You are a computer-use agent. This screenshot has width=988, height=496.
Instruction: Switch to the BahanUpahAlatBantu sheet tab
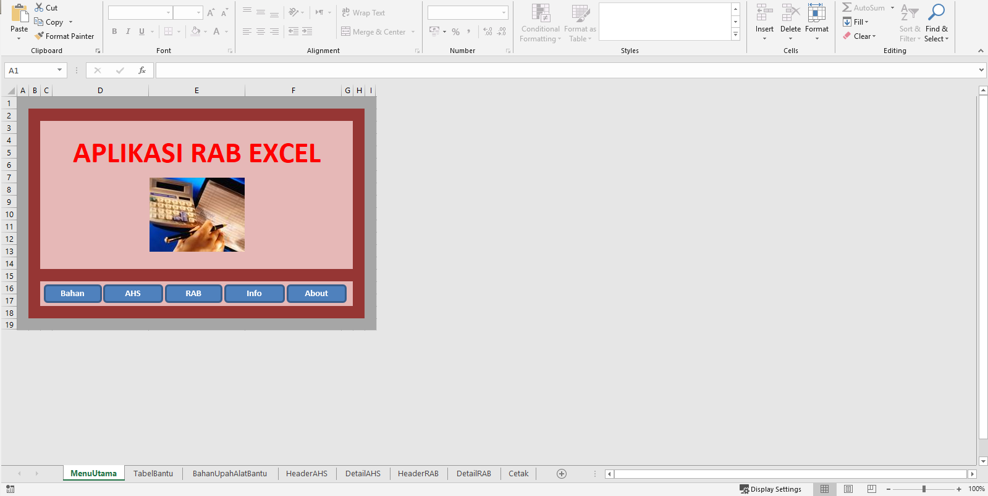[230, 474]
